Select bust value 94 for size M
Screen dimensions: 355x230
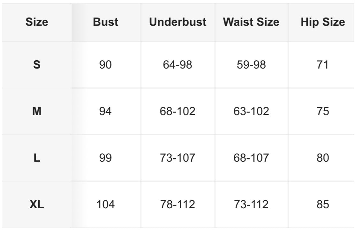106,111
